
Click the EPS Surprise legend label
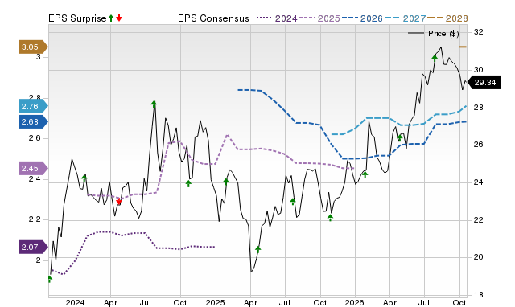point(77,18)
